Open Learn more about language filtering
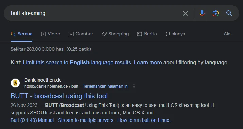The image size is (243, 129). point(148,63)
